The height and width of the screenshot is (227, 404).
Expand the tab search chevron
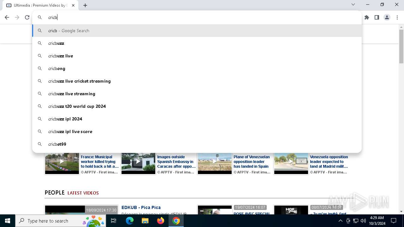tap(353, 4)
